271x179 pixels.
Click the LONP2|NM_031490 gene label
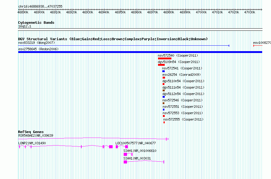click(32, 143)
